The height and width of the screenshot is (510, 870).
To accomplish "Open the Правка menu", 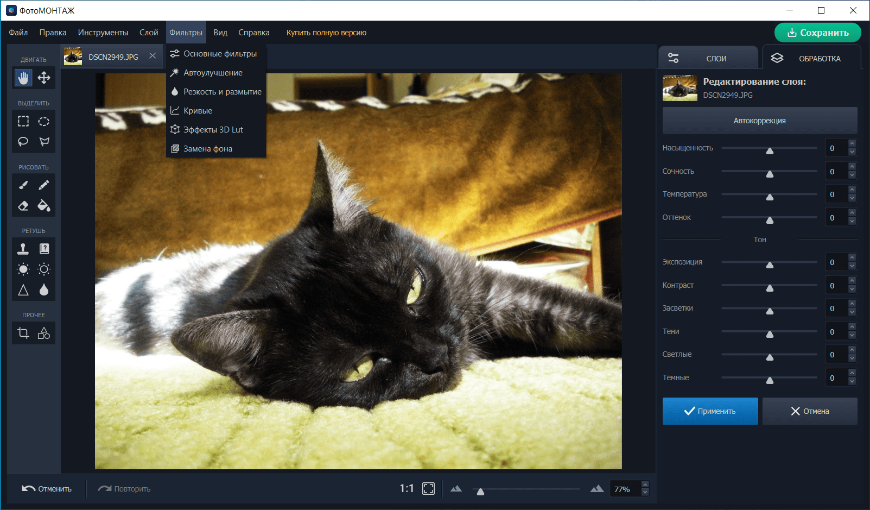I will click(53, 33).
